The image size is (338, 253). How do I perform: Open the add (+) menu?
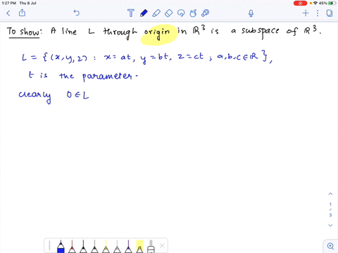coord(306,13)
